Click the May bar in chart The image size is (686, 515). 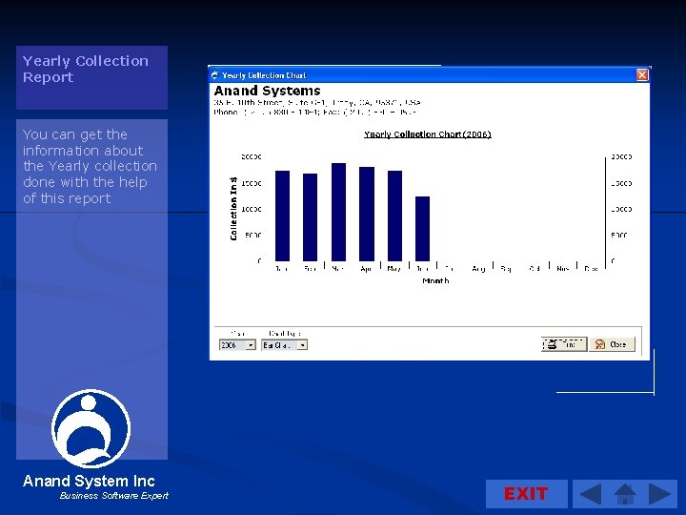point(394,216)
